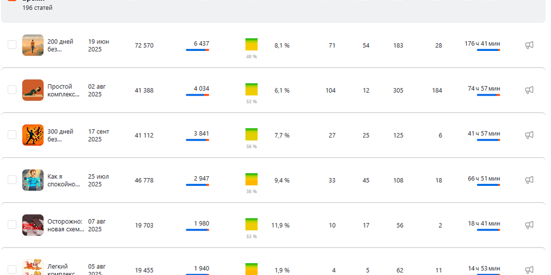This screenshot has height=275, width=551.
Task: Click the date 07 авг 2025
Action: click(97, 225)
